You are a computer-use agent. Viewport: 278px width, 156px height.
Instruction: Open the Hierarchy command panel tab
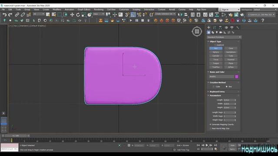pos(220,27)
